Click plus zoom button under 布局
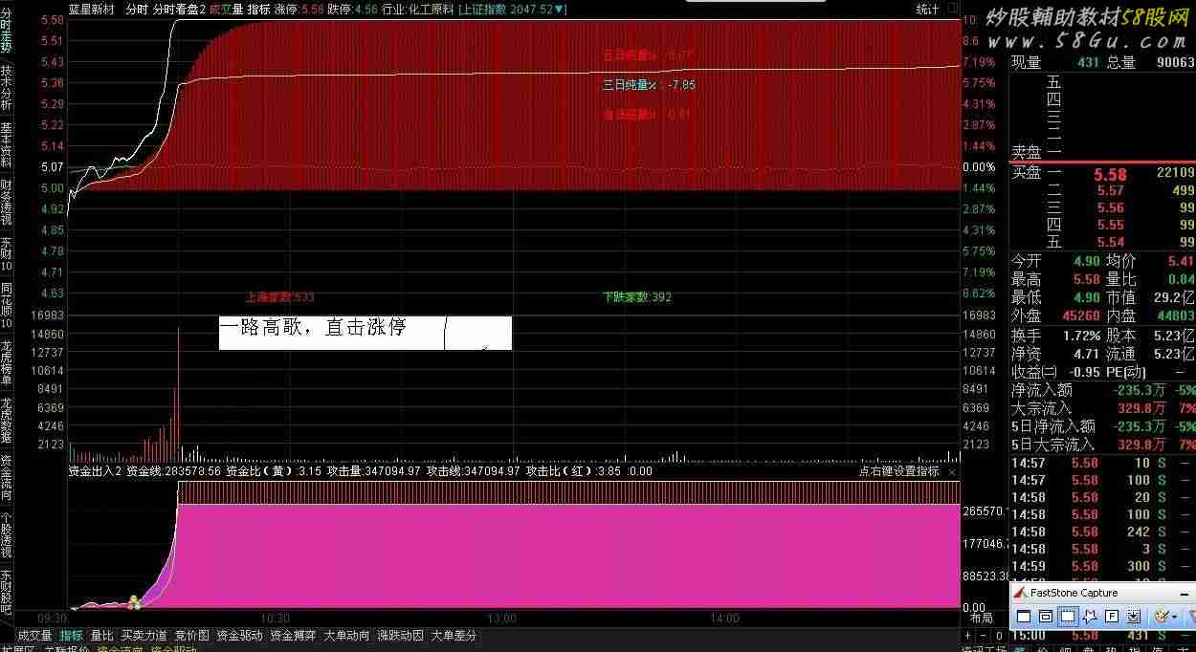 (968, 636)
